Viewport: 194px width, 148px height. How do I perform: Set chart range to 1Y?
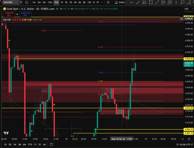point(35,144)
